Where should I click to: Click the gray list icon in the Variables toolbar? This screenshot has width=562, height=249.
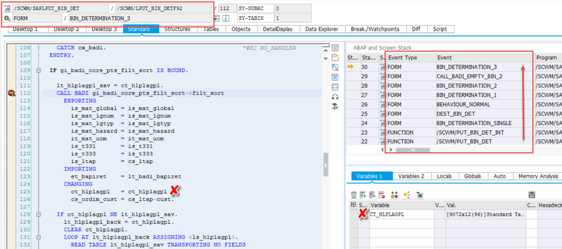(372, 195)
